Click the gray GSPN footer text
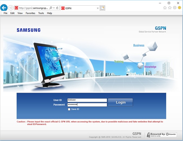Screen dimensions: 183x141 coord(137,134)
